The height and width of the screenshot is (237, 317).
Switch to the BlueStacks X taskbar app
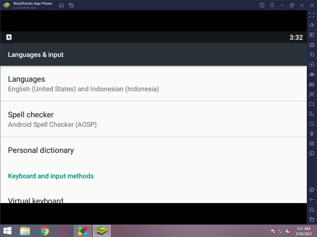coord(83,231)
